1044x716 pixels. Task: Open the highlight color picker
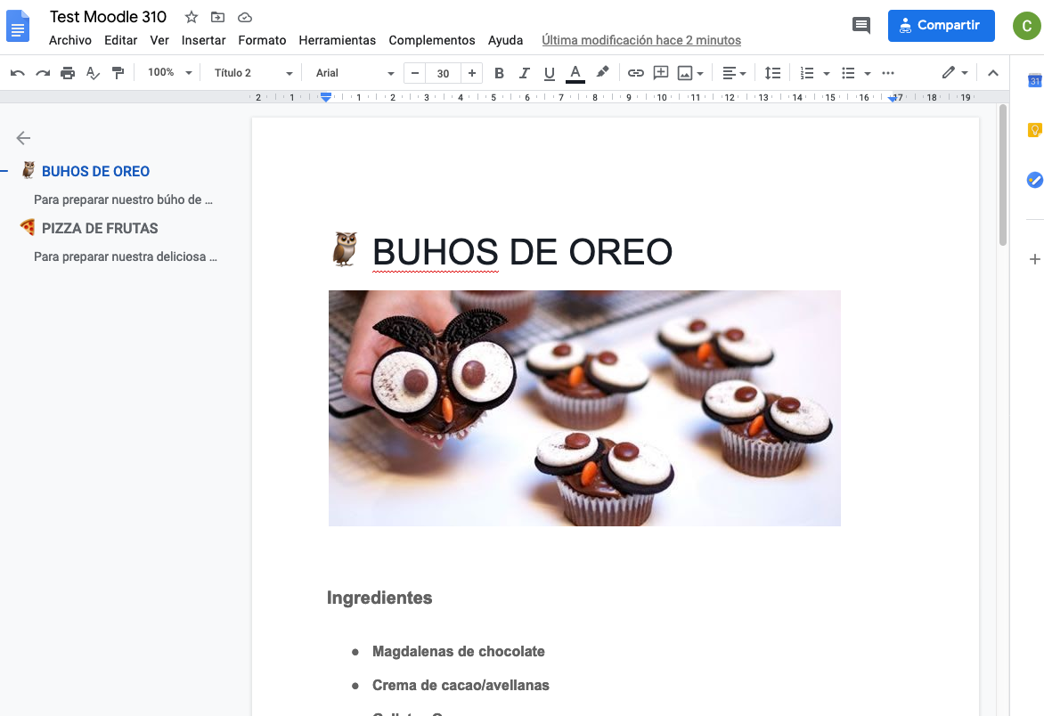coord(602,72)
